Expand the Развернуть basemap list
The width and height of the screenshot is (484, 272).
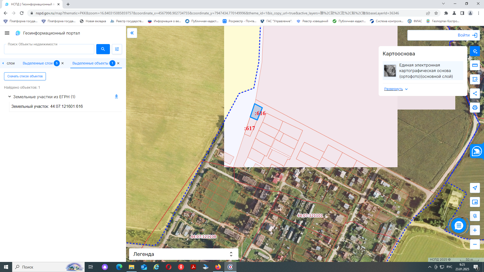pyautogui.click(x=396, y=89)
